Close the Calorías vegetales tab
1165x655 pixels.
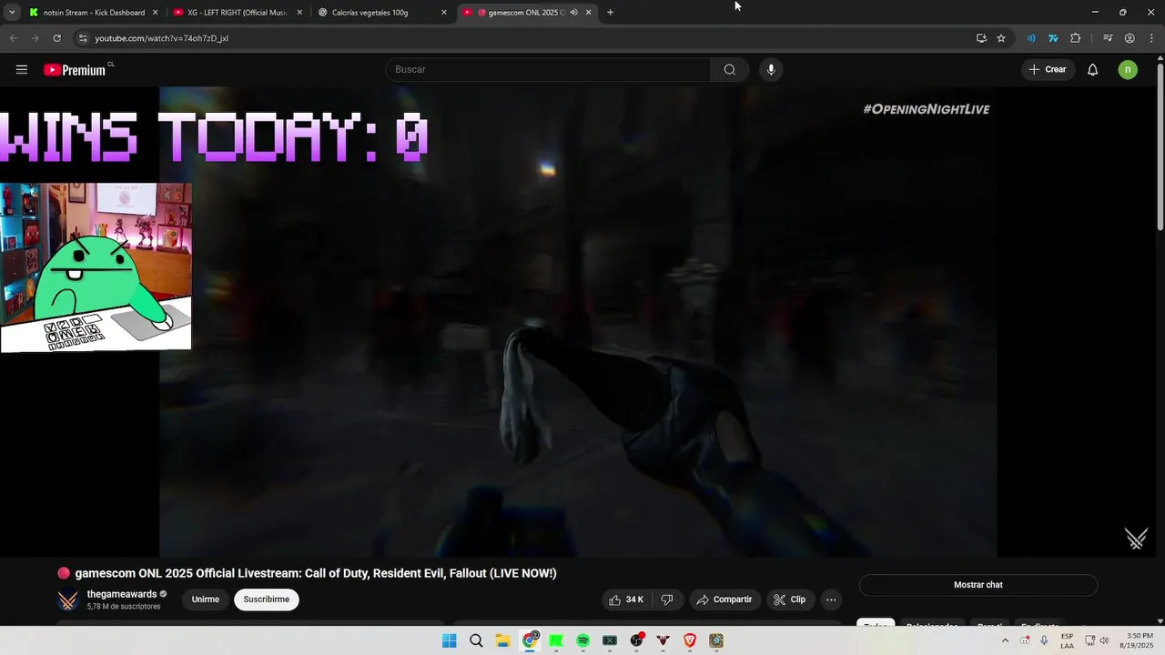point(444,13)
